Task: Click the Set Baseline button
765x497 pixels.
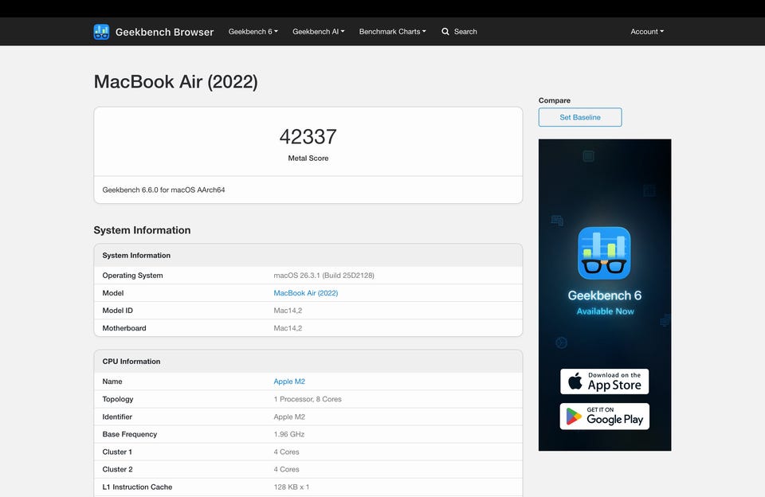Action: click(x=580, y=117)
